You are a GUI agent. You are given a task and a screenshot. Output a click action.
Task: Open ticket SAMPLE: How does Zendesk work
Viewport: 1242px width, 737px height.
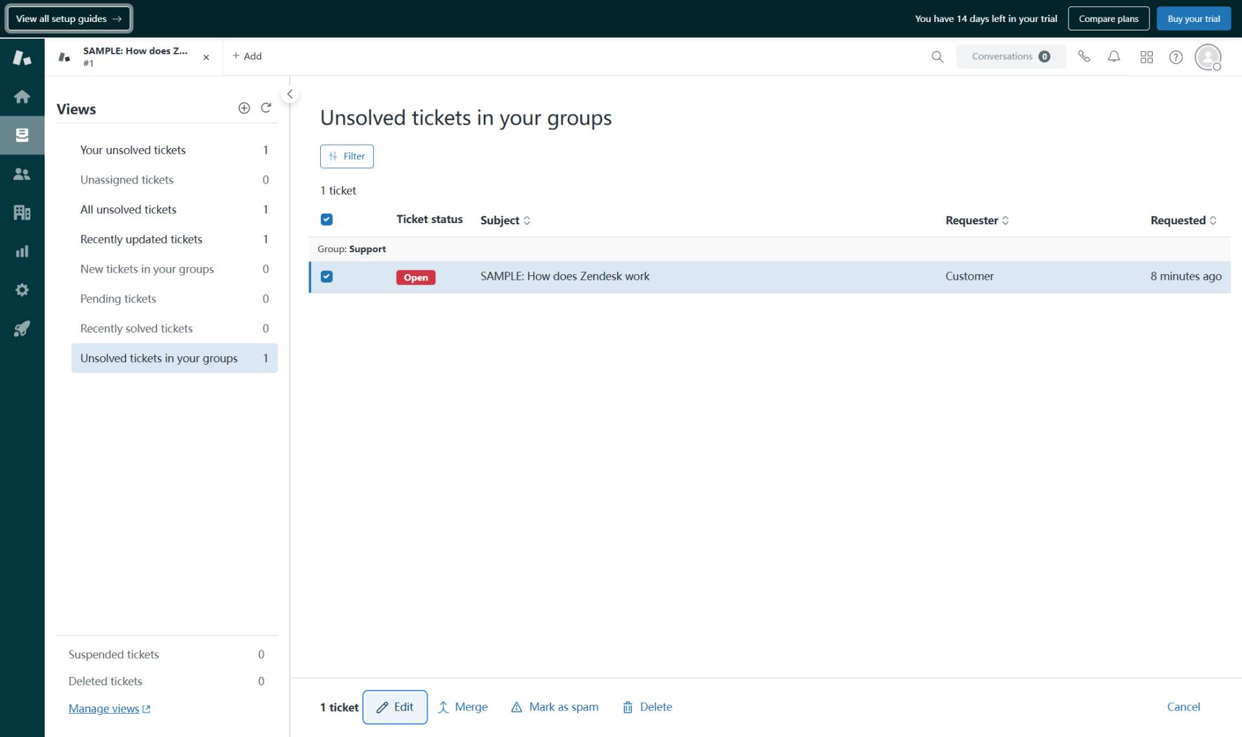[565, 276]
